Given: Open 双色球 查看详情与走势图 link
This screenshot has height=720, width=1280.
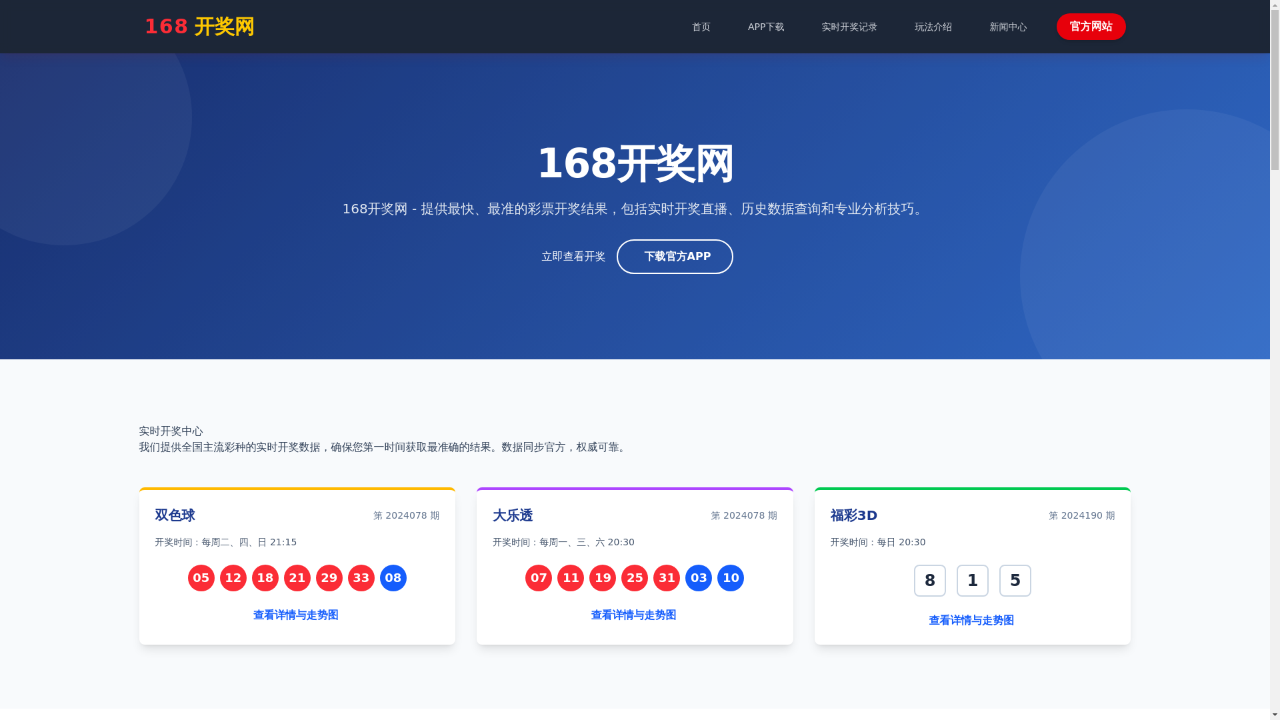Looking at the screenshot, I should (x=296, y=615).
